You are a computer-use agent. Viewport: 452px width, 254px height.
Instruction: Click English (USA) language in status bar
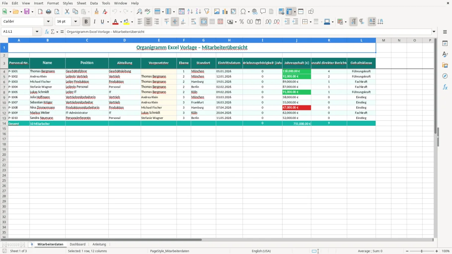tap(261, 251)
